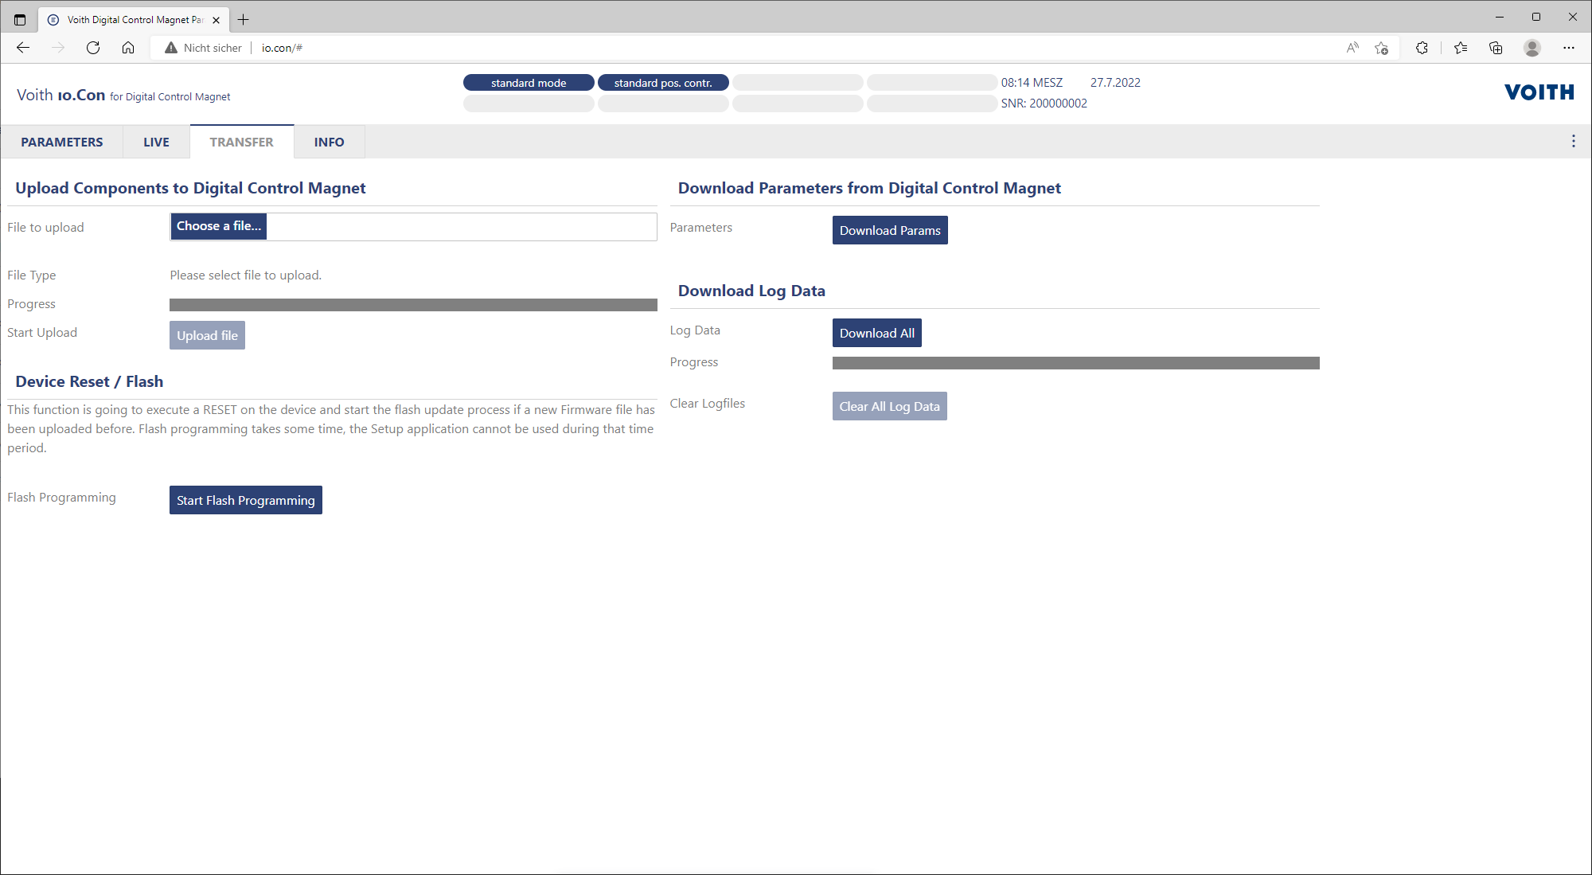Click the SNR display area

click(x=1045, y=103)
